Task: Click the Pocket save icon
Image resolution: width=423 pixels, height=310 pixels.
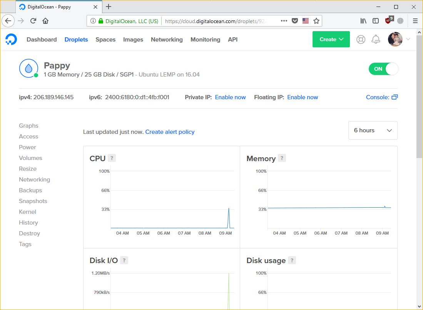Action: click(x=295, y=21)
